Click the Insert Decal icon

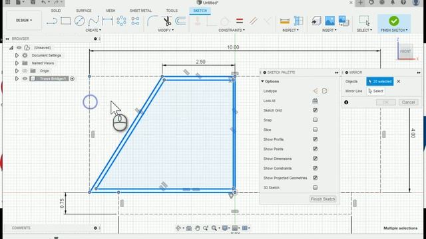coord(343,21)
